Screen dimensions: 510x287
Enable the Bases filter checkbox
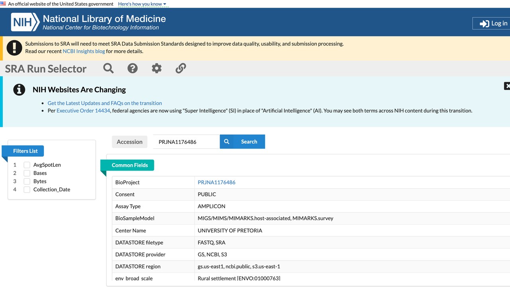[27, 173]
